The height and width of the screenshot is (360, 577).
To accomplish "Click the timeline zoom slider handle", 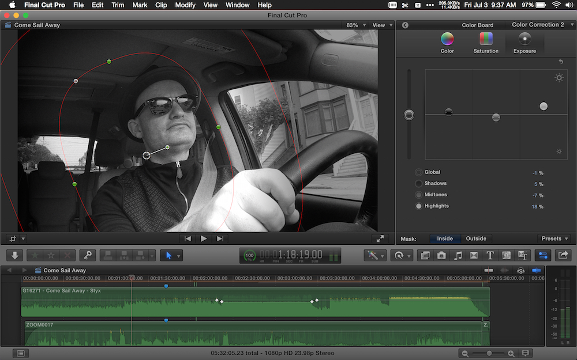I will [x=489, y=354].
